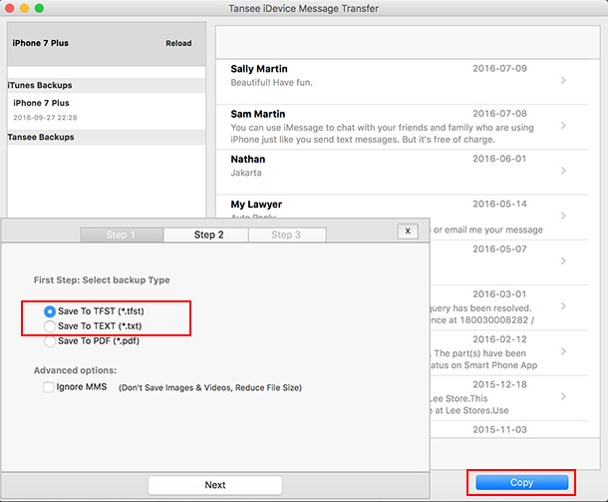The width and height of the screenshot is (608, 502).
Task: Switch to Step 1 tab
Action: pos(121,235)
